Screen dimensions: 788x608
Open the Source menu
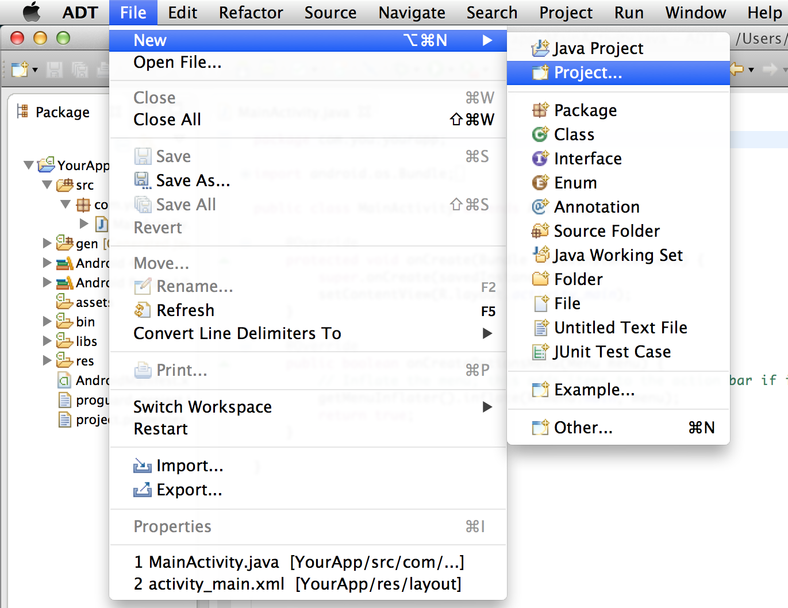pos(330,12)
